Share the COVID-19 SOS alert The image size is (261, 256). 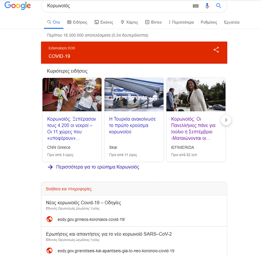pos(216,50)
